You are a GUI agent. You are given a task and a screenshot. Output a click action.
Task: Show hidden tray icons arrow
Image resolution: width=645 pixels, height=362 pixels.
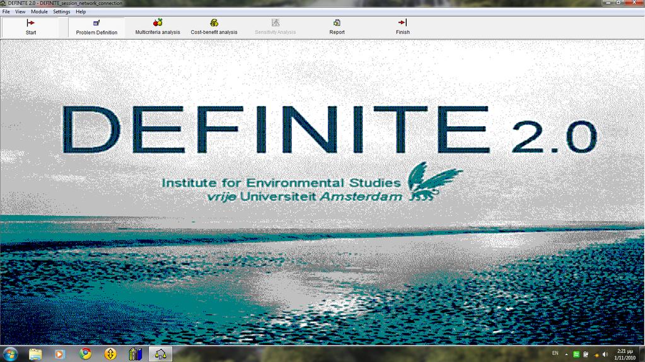(x=566, y=354)
